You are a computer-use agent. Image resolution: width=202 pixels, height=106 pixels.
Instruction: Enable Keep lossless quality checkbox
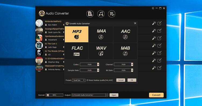coord(87,80)
